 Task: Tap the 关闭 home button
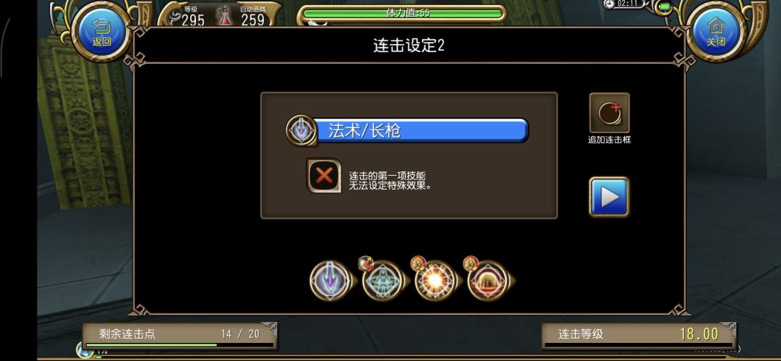point(716,31)
